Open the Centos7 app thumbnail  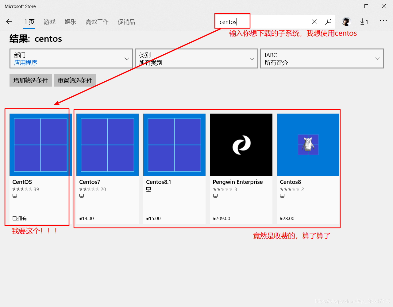107,145
